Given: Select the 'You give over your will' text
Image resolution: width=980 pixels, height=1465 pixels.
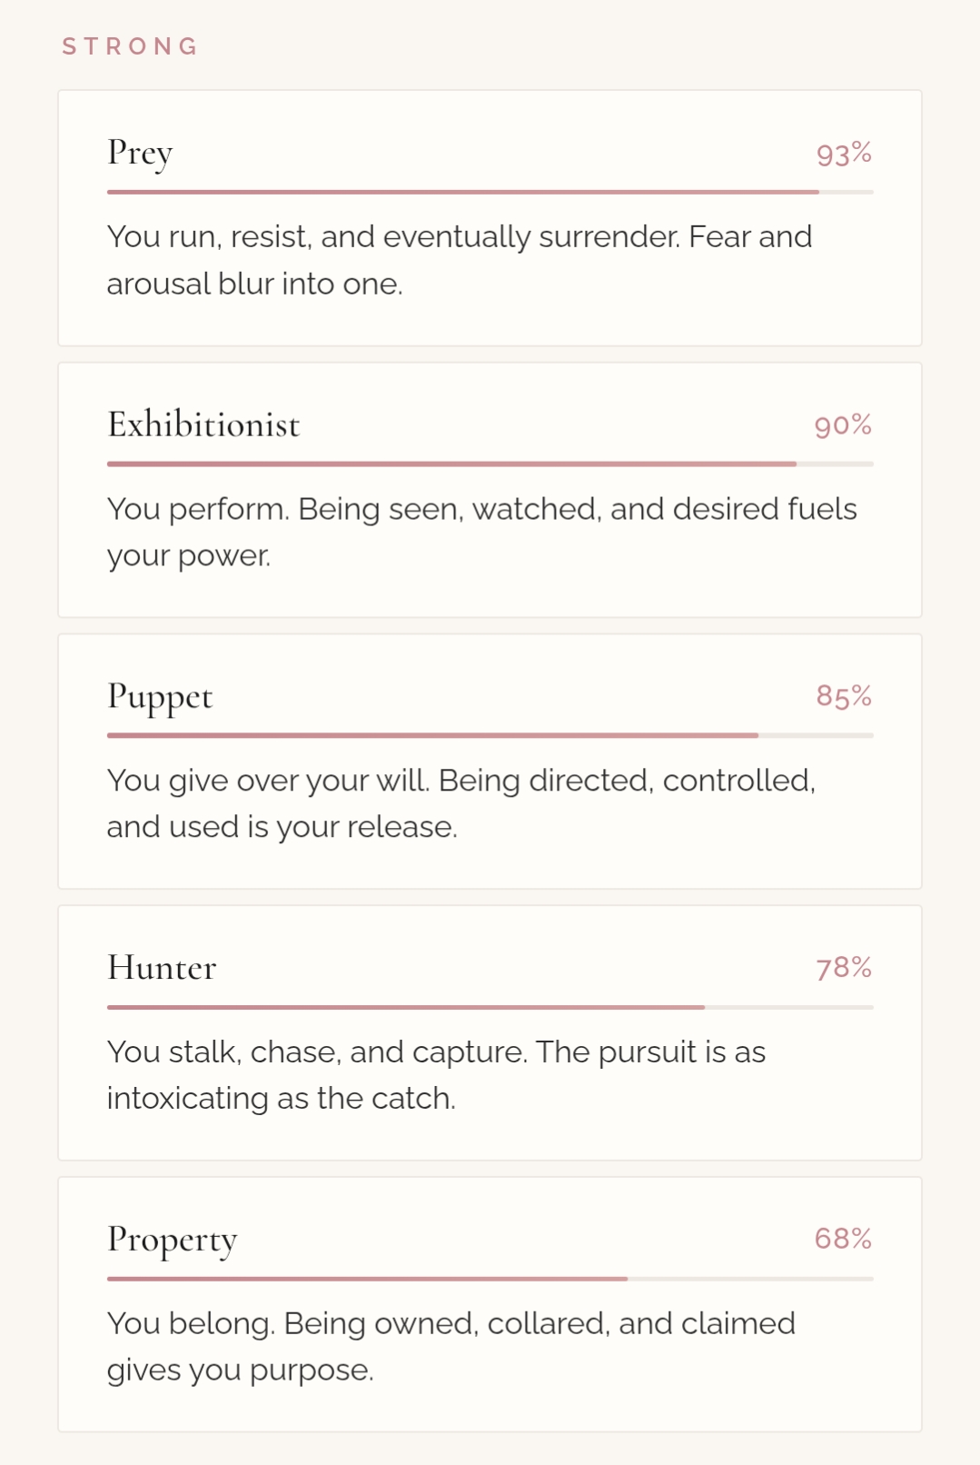Looking at the screenshot, I should (460, 803).
